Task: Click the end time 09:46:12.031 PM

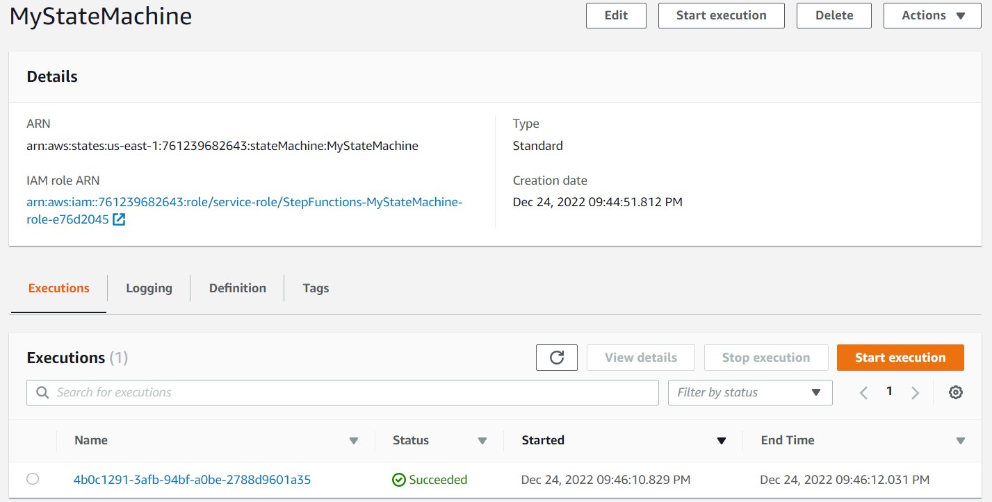Action: coord(845,480)
